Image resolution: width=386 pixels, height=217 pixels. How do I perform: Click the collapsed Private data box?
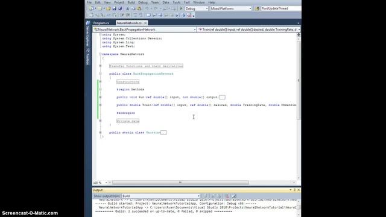128,121
